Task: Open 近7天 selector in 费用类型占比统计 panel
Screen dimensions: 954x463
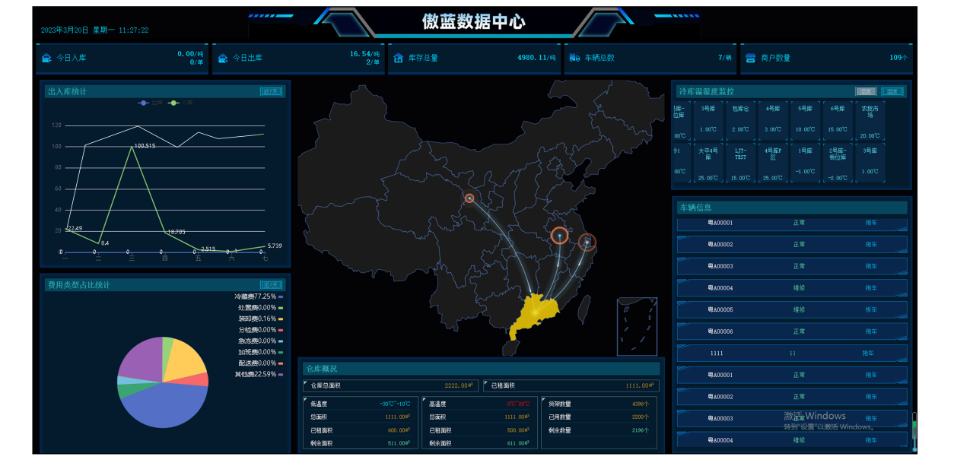Action: 270,285
